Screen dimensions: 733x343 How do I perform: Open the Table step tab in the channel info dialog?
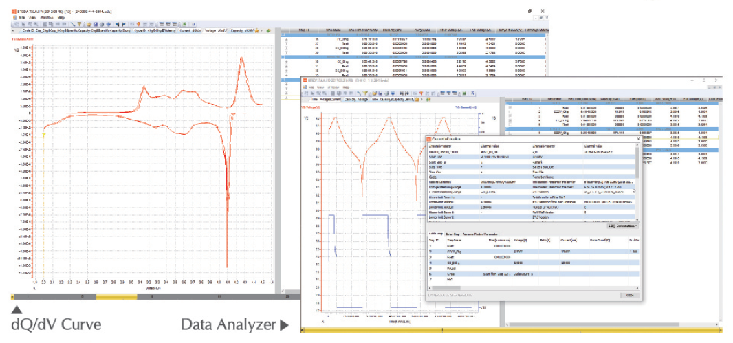point(436,234)
